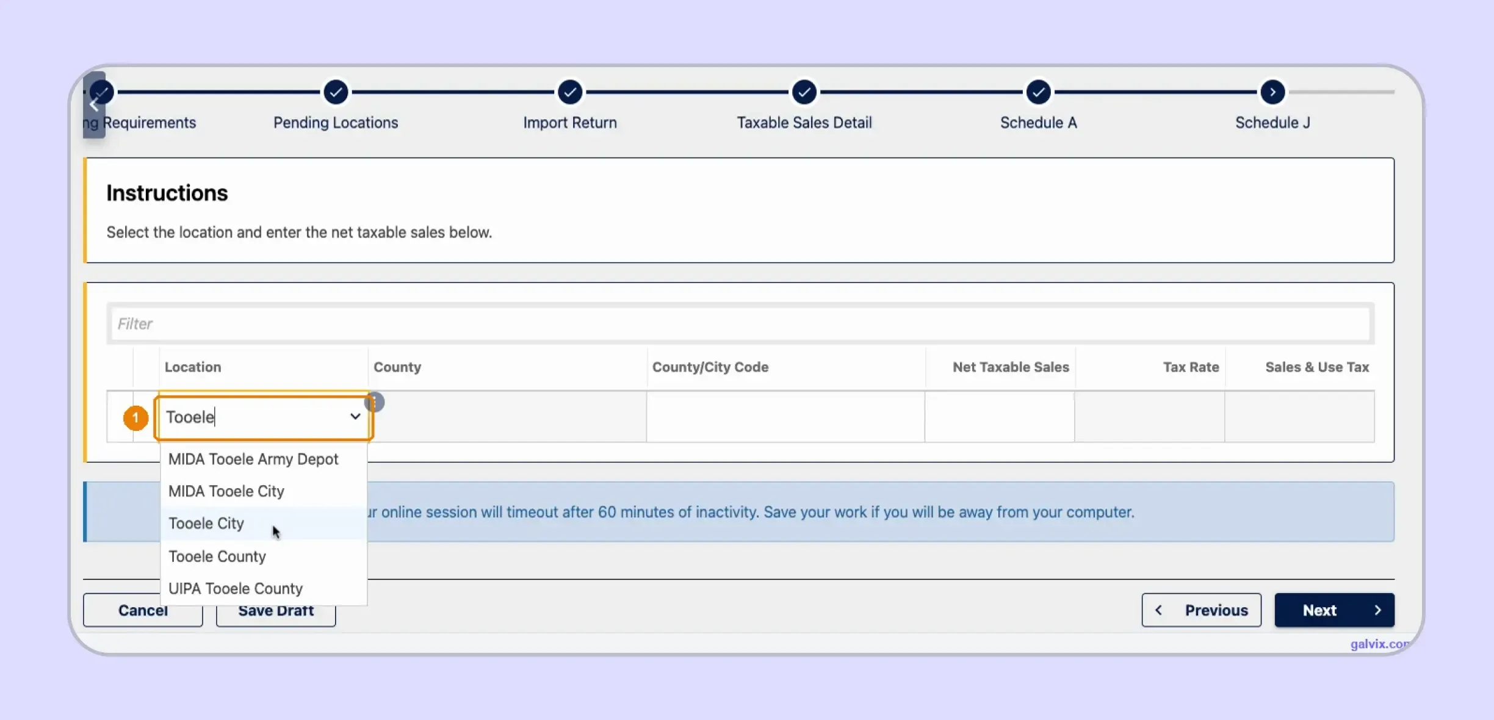The height and width of the screenshot is (720, 1494).
Task: Choose Tooele County from the list
Action: (264, 556)
